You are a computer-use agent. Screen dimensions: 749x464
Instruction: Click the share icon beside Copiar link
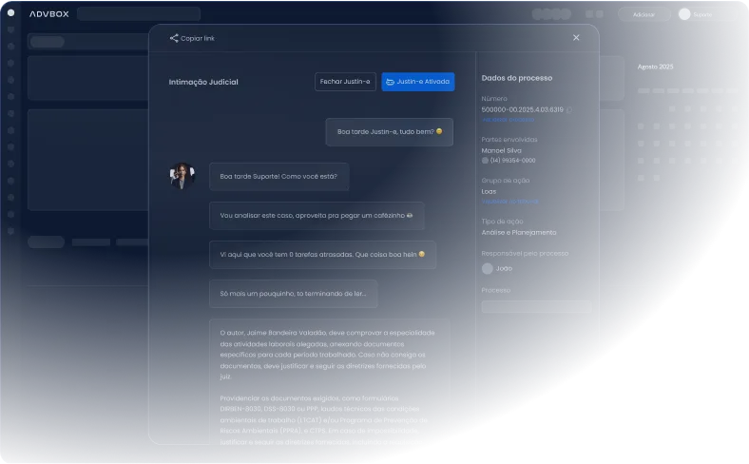click(x=174, y=38)
